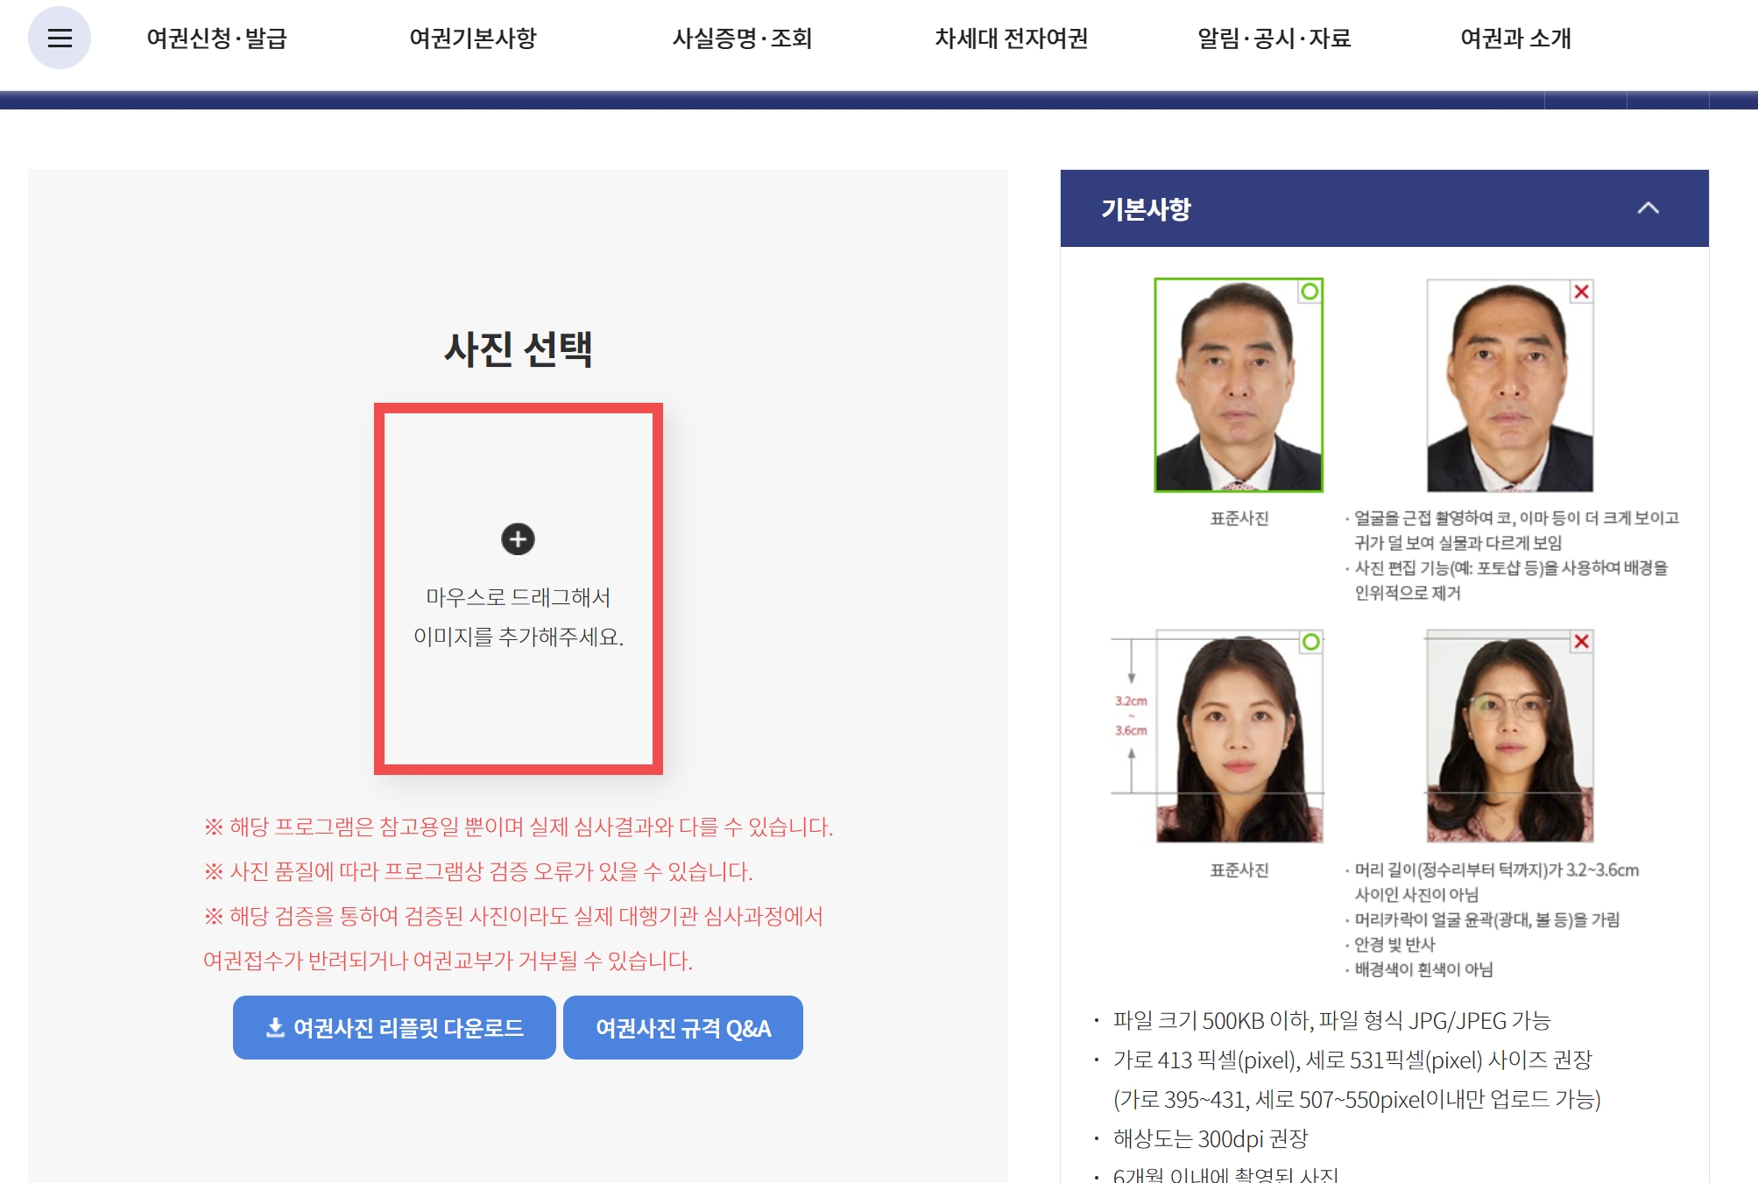The height and width of the screenshot is (1183, 1758).
Task: Open the hamburger menu icon
Action: [x=59, y=38]
